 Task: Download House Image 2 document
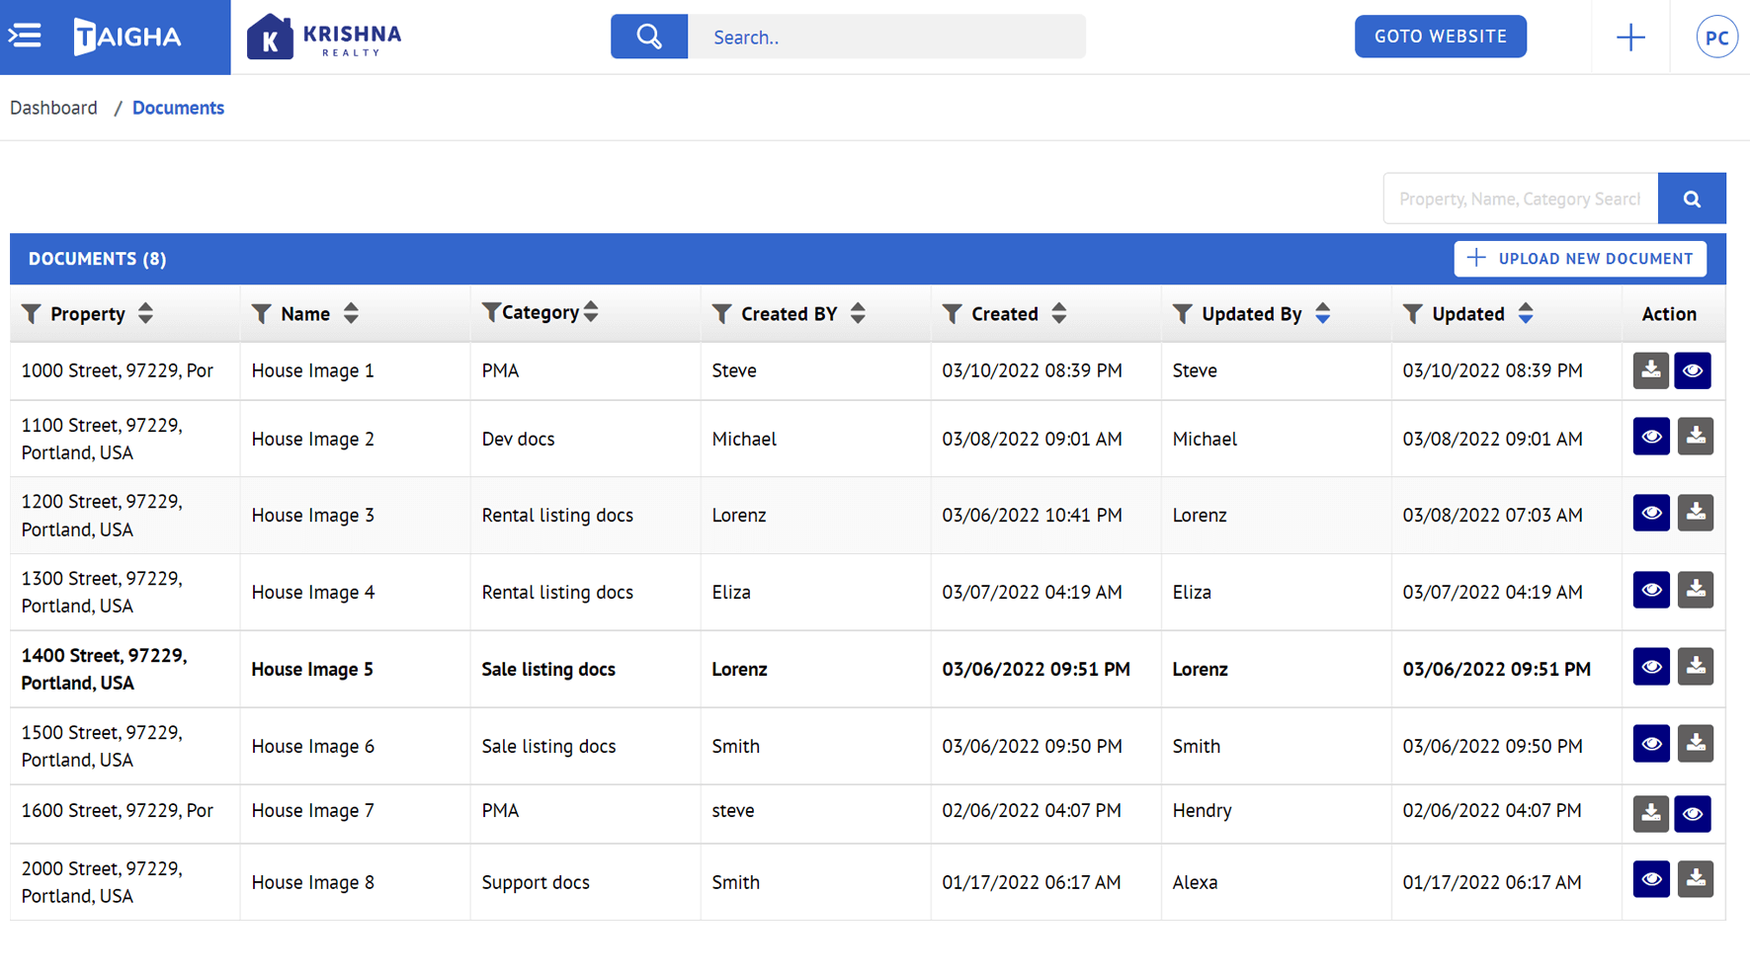[x=1696, y=437]
